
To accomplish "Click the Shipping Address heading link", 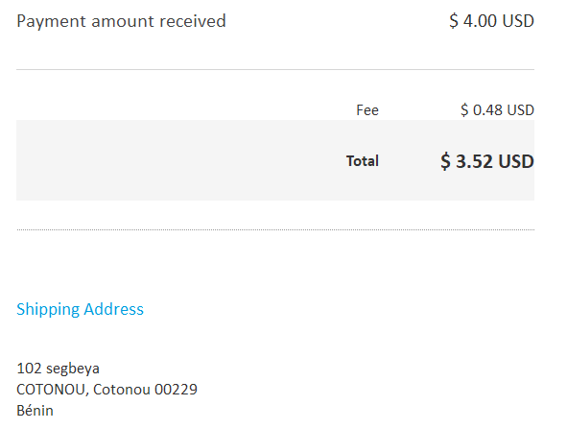I will coord(80,310).
